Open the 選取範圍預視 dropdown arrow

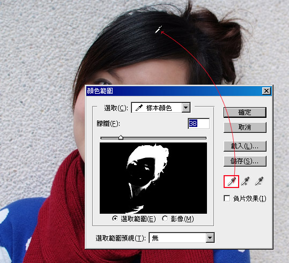tap(210, 238)
